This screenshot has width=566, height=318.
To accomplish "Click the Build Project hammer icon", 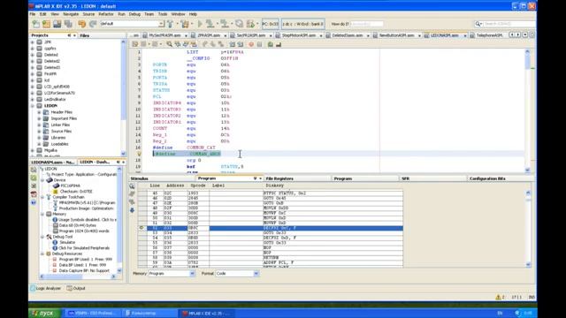I will click(x=171, y=24).
